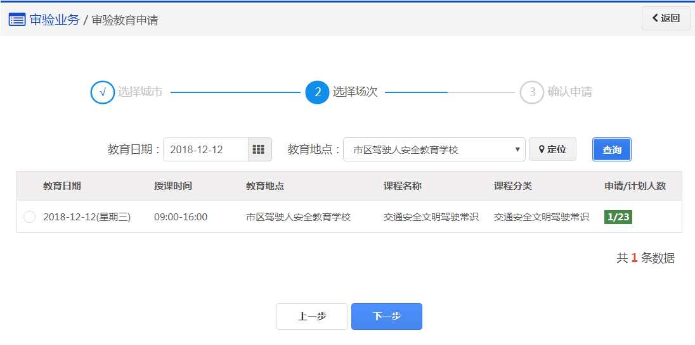Click 交通安全文明驾驶常识 in the 课程名称 column

(431, 217)
